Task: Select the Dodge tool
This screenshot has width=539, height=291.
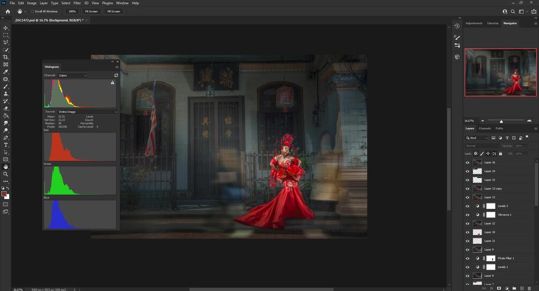Action: click(5, 130)
